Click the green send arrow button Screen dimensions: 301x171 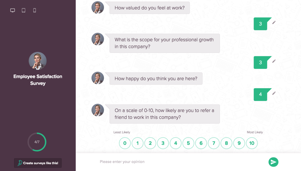tap(273, 162)
